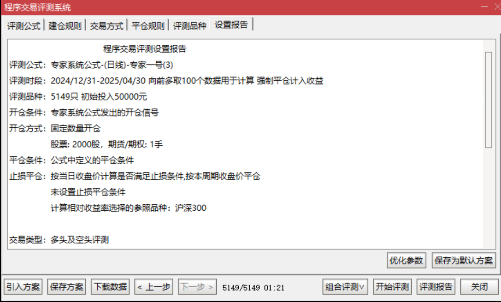Click the 保存方案 button
Screen dimensions: 501x302
click(66, 287)
